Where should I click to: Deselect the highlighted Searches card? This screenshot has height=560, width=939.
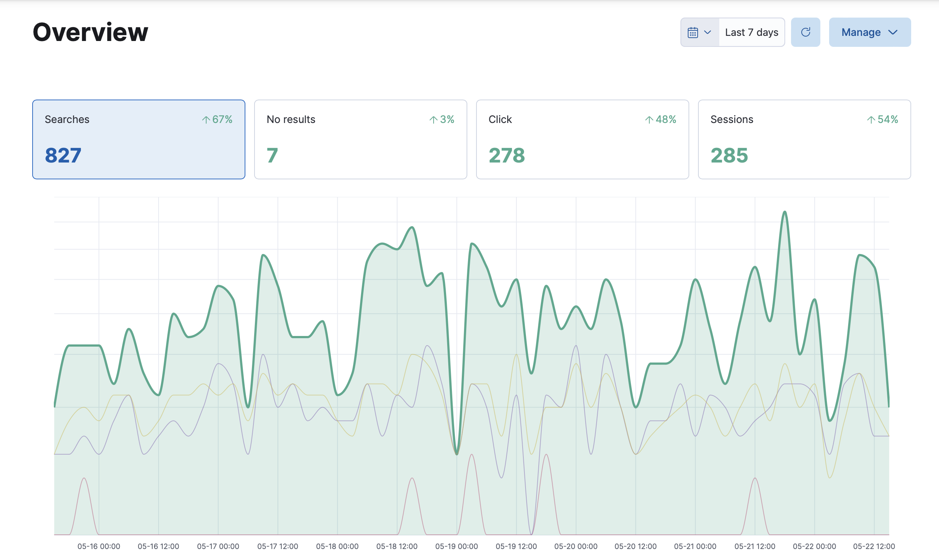138,139
